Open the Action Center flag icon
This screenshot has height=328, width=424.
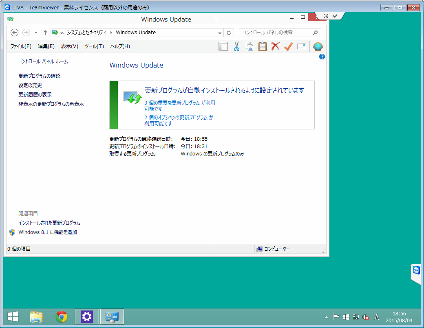click(336, 317)
